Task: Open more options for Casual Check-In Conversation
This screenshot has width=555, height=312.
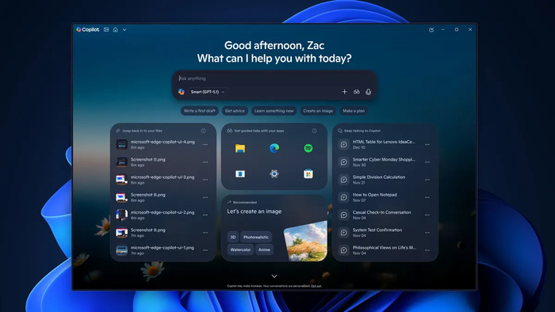Action: pyautogui.click(x=427, y=215)
